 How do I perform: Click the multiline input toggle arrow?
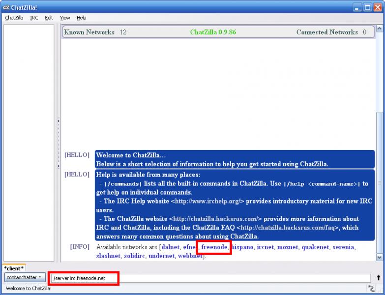[x=378, y=278]
